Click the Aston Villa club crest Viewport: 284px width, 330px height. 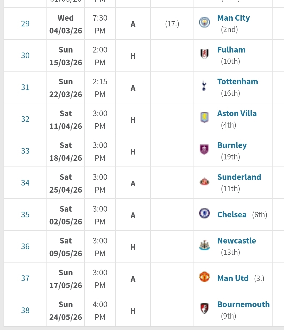204,118
